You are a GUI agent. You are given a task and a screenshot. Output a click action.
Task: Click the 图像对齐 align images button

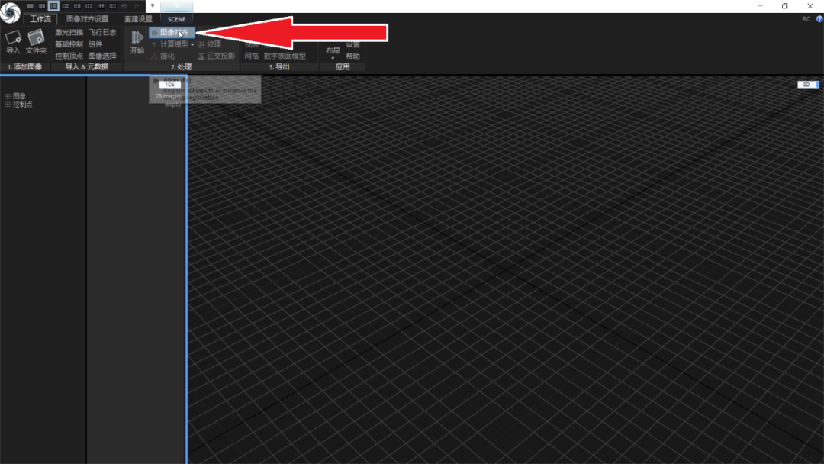(172, 33)
